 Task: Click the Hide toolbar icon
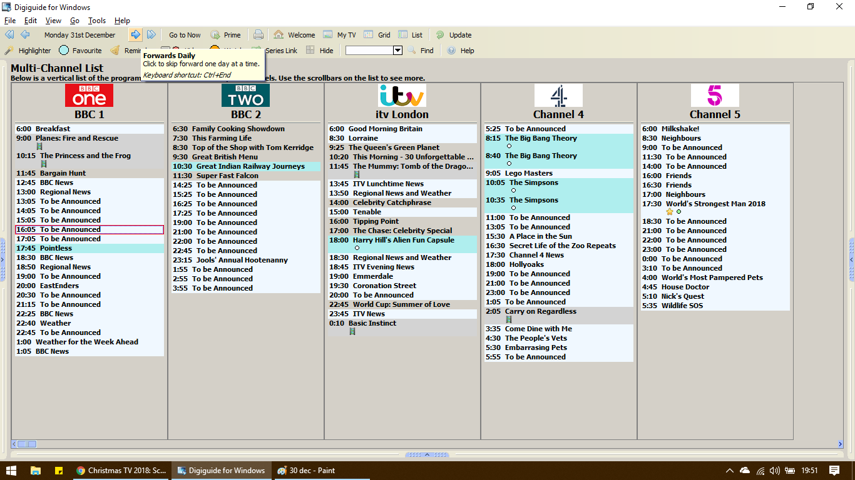pos(310,51)
